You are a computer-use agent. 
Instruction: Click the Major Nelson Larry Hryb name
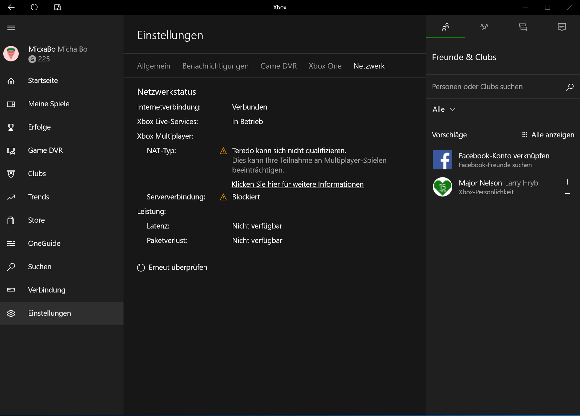(x=498, y=183)
